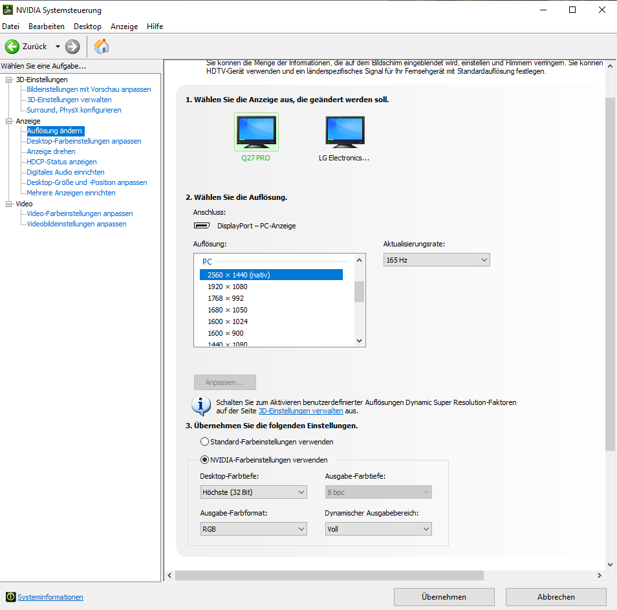Click the forward navigation arrow icon

tap(72, 47)
